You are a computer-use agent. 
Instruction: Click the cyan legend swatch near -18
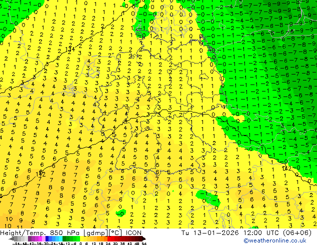(x=61, y=239)
